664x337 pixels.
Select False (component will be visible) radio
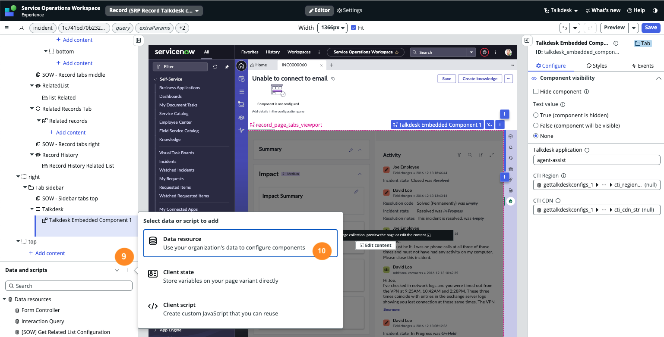point(536,125)
